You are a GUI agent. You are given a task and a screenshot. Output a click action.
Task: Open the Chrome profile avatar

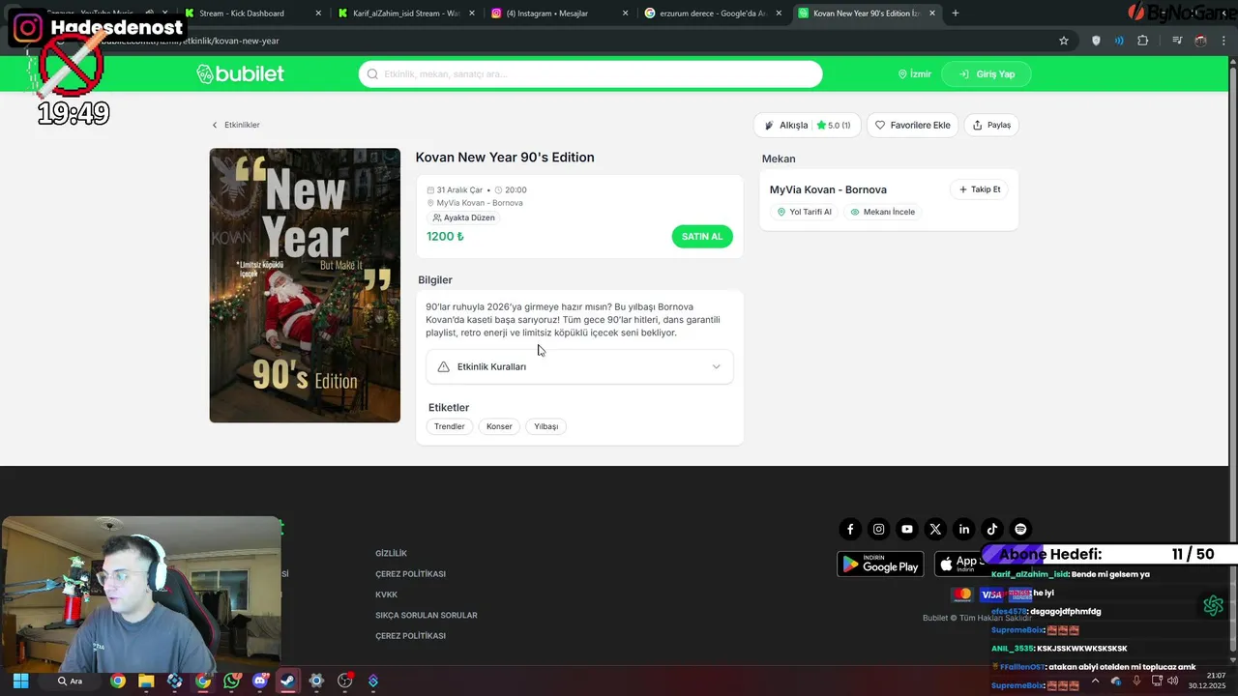(x=1200, y=41)
